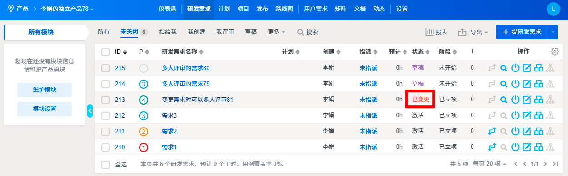Viewport: 568px width, 176px height.
Task: Open the table settings gear icon
Action: click(554, 52)
